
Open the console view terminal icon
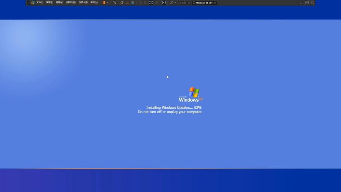(x=164, y=3)
